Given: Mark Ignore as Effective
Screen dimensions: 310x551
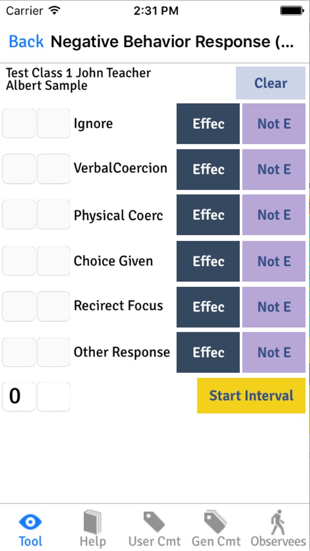Looking at the screenshot, I should tap(208, 123).
